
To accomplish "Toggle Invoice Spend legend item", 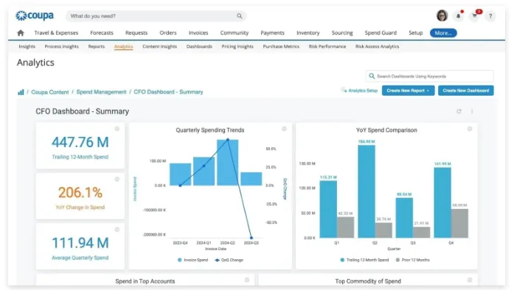I will [192, 260].
